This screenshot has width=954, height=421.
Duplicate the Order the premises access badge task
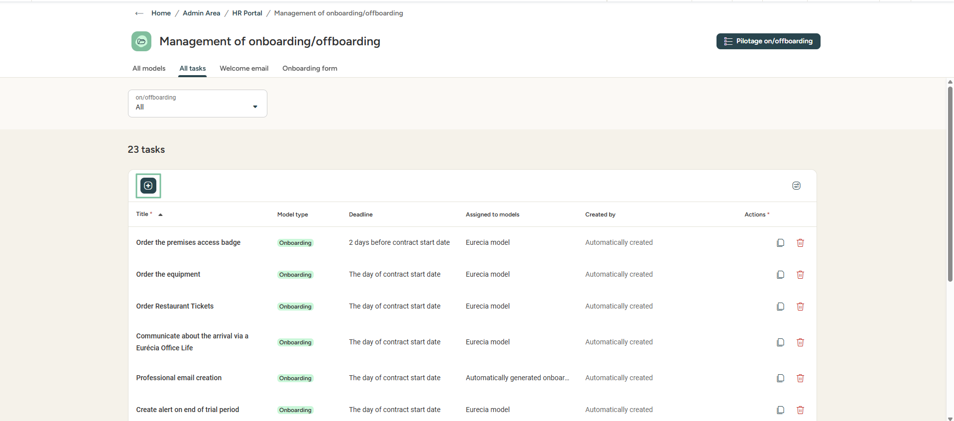[780, 243]
